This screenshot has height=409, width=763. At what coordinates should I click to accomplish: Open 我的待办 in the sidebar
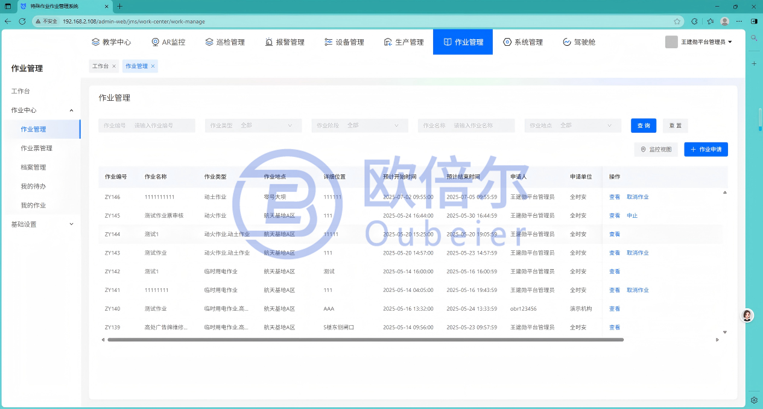[33, 186]
